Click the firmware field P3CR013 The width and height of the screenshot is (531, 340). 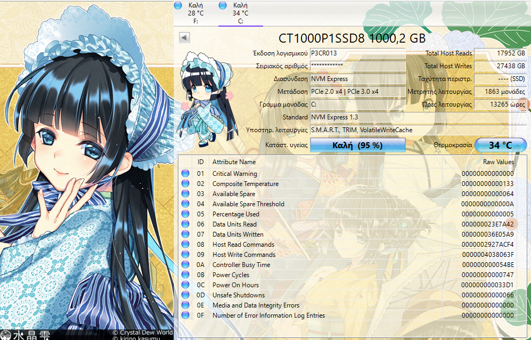pos(357,53)
